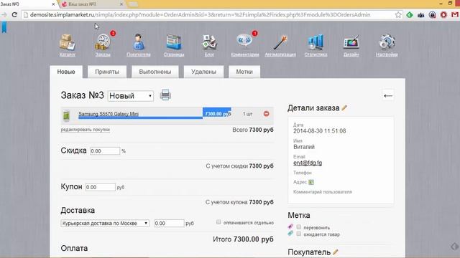Switch to the Выполнены tab
Screen dimensions: 460x258
tap(155, 72)
